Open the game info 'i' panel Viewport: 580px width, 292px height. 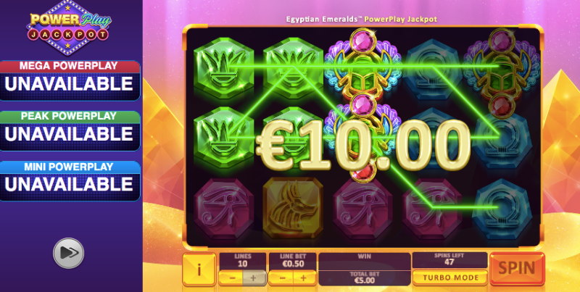pyautogui.click(x=199, y=270)
